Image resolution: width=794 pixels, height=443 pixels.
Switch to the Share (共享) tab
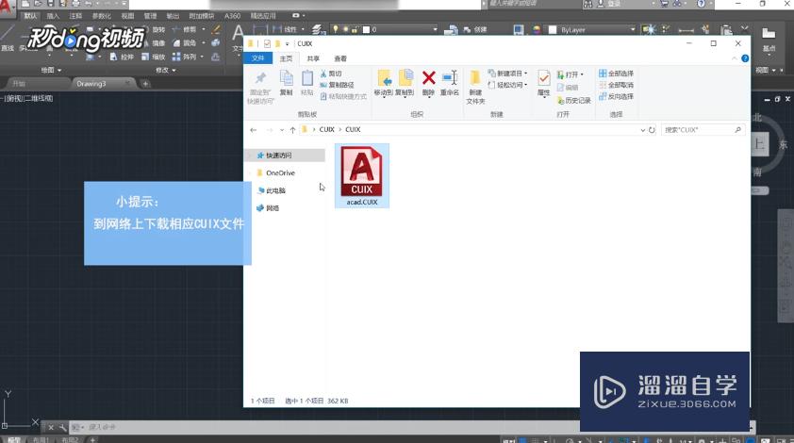[313, 58]
